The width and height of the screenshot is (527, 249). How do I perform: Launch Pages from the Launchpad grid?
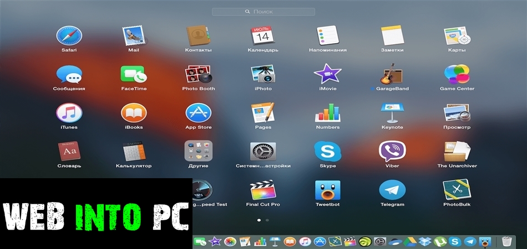(263, 112)
